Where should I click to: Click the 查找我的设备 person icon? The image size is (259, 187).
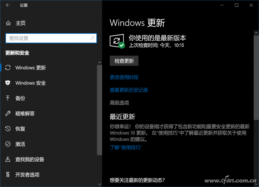[8, 159]
